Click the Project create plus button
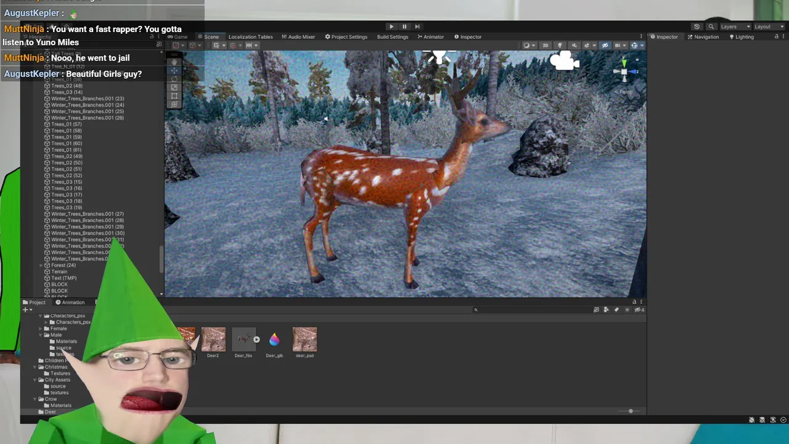Screen dimensions: 789x444 coord(27,310)
